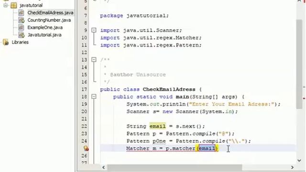
Task: Collapse the main method fold at line 18
Action: pos(94,97)
